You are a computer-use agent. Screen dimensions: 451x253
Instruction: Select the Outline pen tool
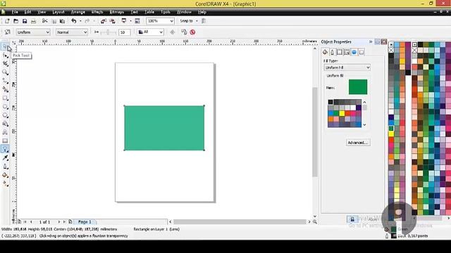pyautogui.click(x=5, y=167)
